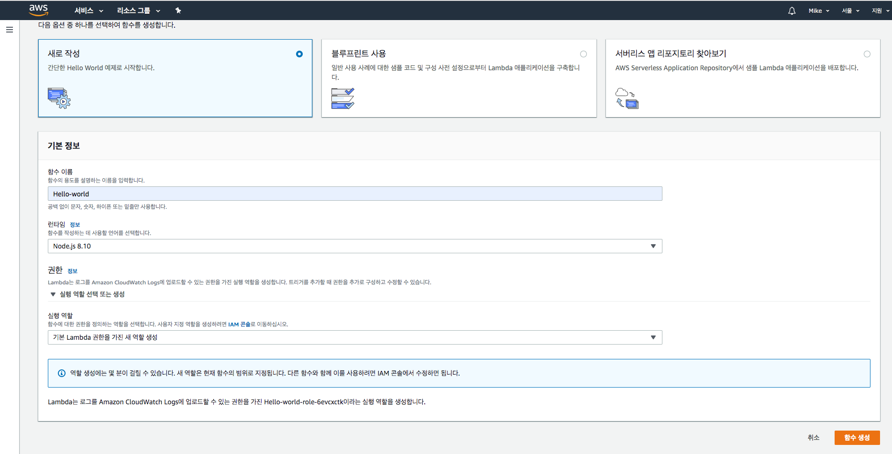Open the notifications bell icon
This screenshot has height=454, width=892.
pyautogui.click(x=792, y=11)
